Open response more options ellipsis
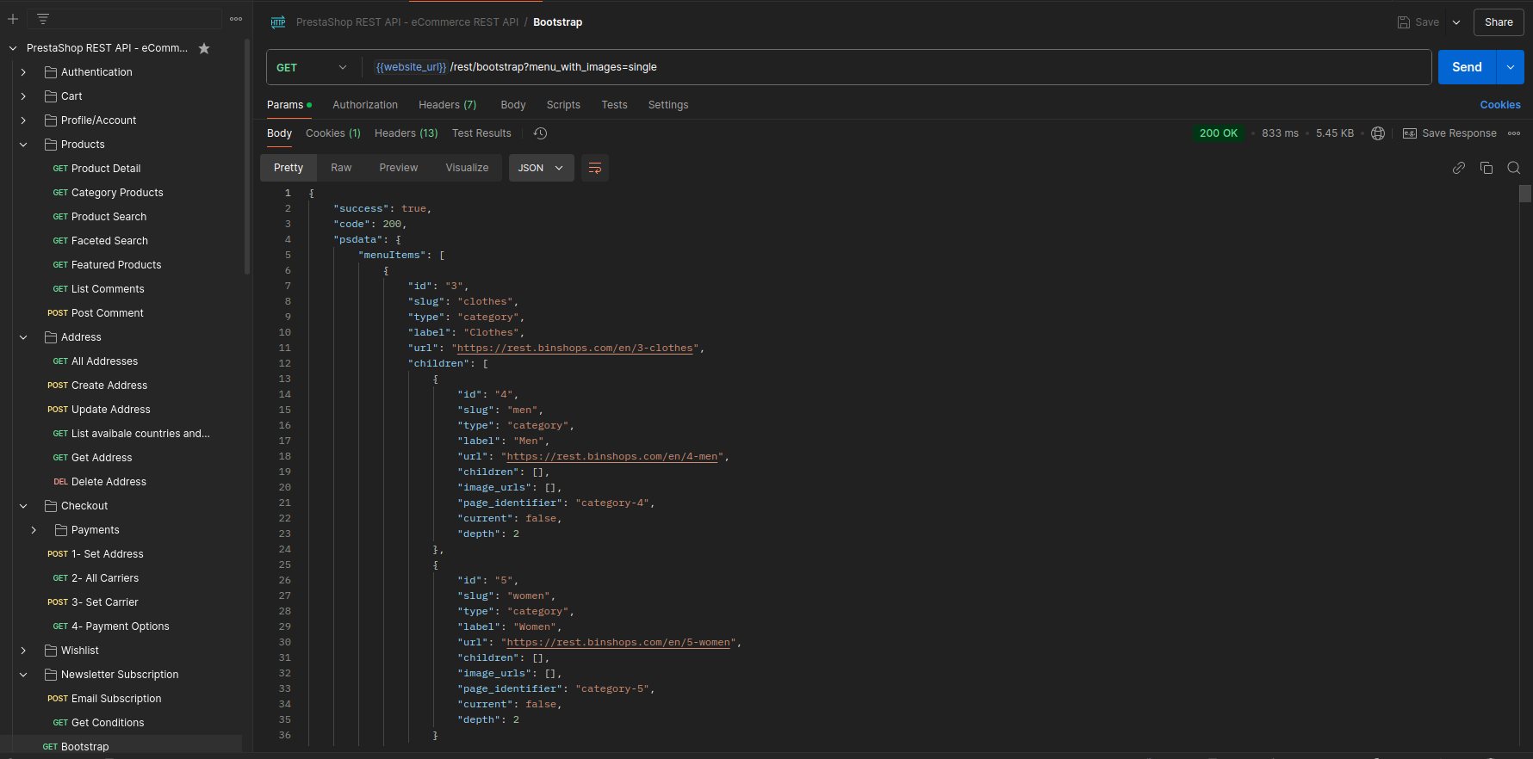This screenshot has width=1533, height=759. click(1514, 133)
